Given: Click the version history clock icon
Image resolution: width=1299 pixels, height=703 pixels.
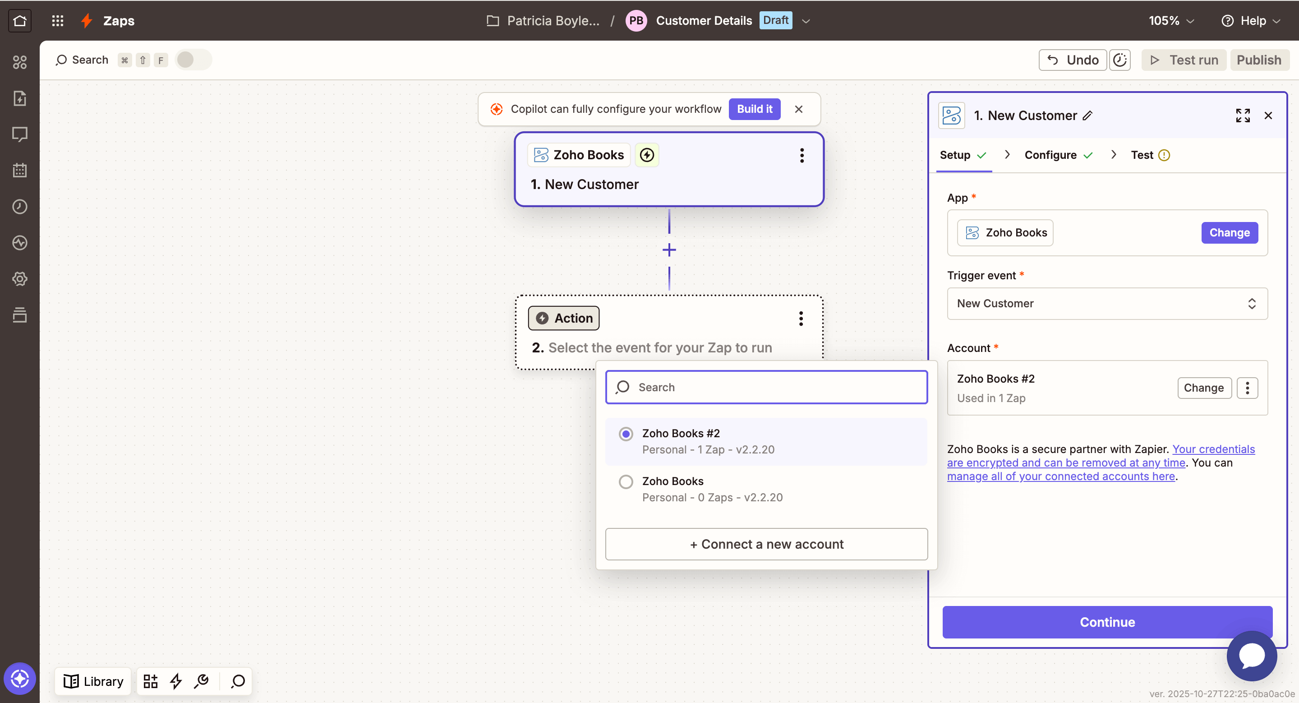Looking at the screenshot, I should tap(1119, 60).
